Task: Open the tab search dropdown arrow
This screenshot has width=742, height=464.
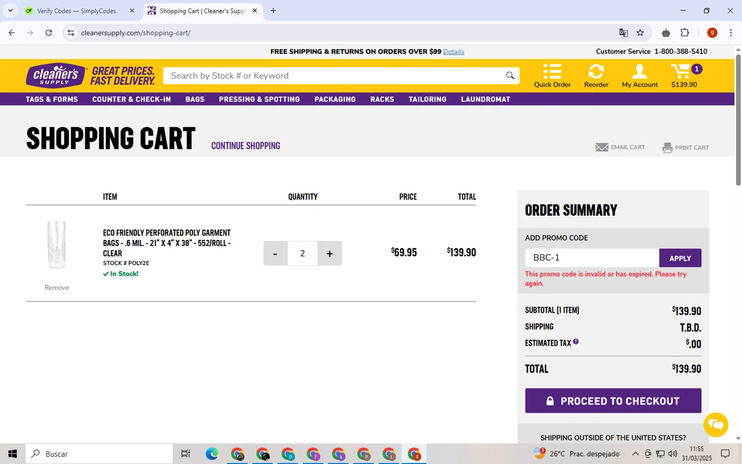Action: 10,10
